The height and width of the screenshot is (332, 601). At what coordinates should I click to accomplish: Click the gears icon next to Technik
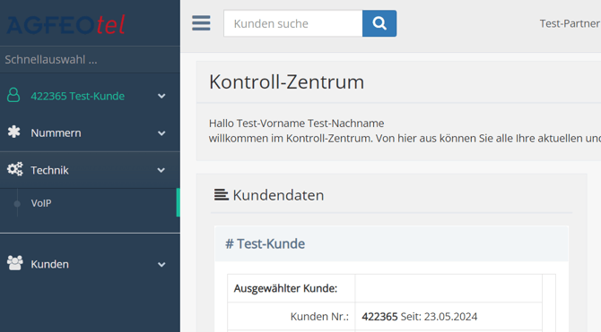[15, 169]
